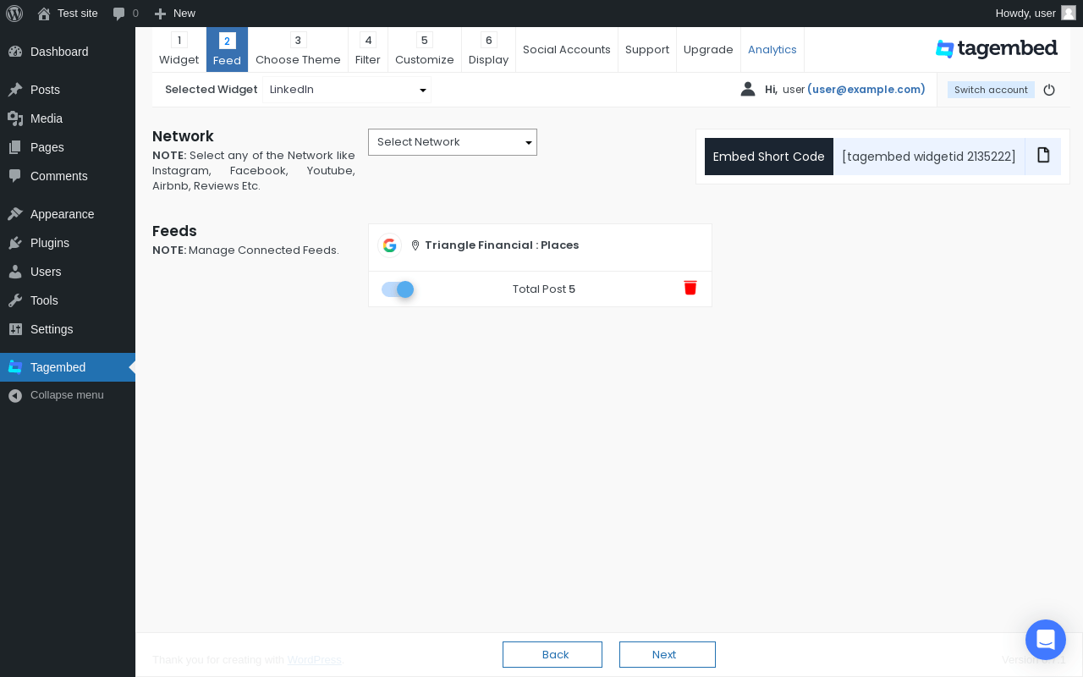Click the user profile silhouette icon
Image resolution: width=1083 pixels, height=677 pixels.
point(748,89)
